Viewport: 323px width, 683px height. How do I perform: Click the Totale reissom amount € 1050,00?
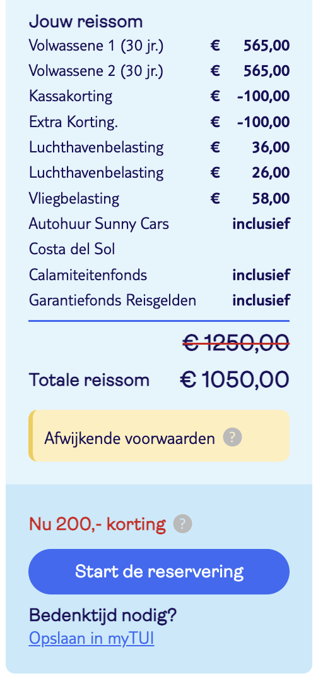234,380
